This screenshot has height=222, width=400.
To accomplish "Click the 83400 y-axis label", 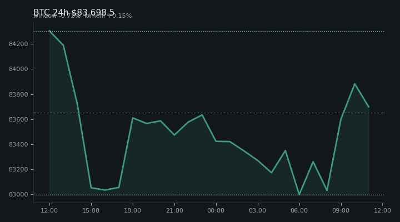I will coord(18,144).
